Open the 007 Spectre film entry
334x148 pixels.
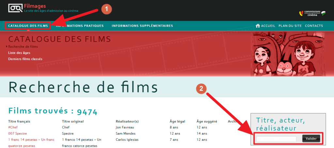[18, 134]
